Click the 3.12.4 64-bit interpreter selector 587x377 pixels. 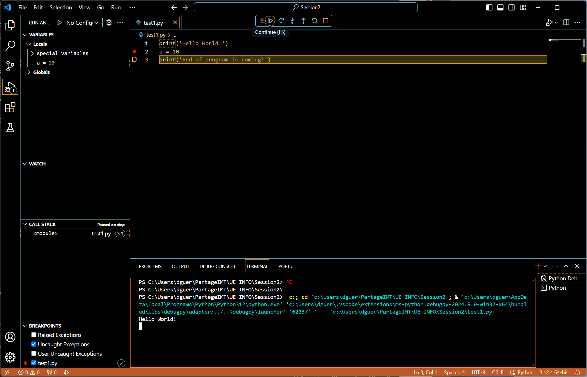553,372
